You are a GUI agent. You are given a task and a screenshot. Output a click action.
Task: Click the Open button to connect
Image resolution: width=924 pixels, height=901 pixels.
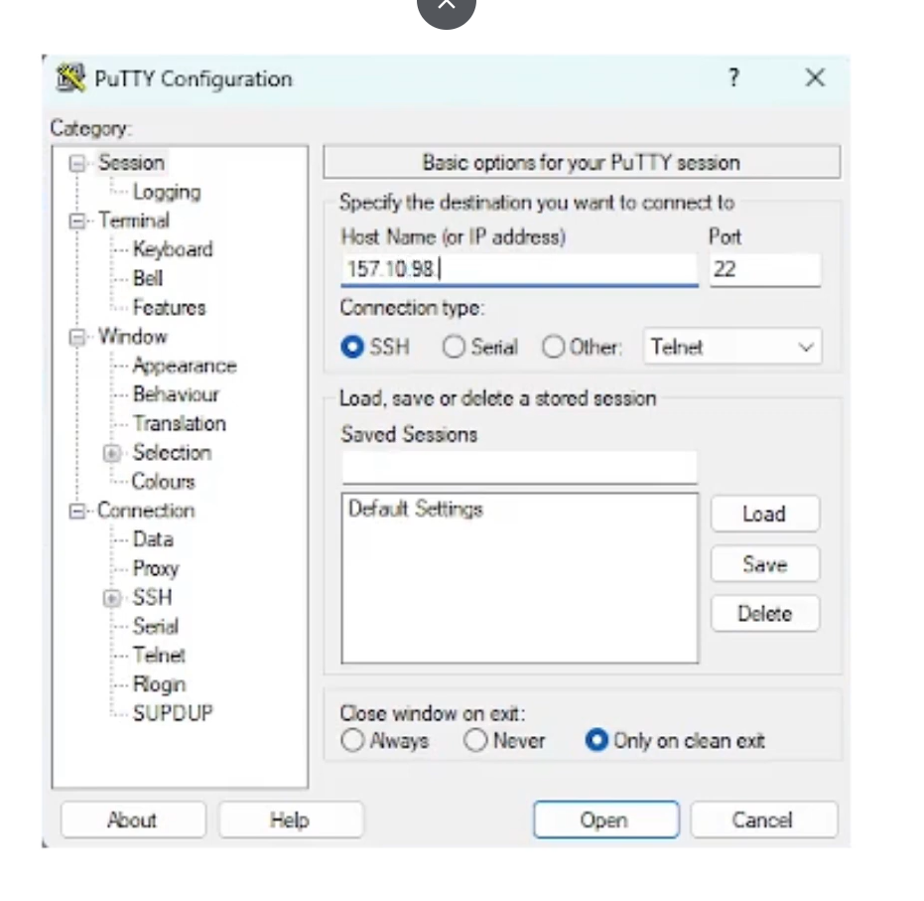[605, 820]
